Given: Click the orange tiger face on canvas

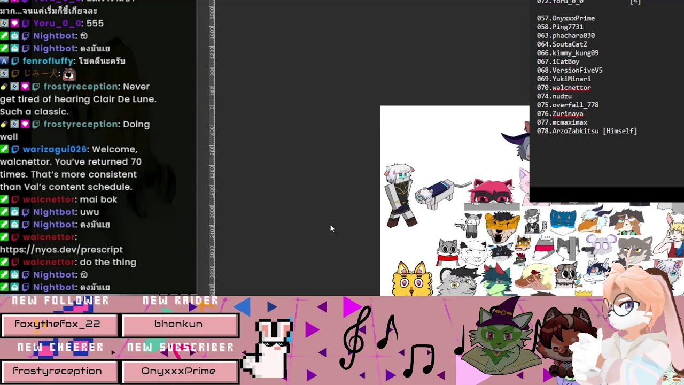Looking at the screenshot, I should (501, 226).
